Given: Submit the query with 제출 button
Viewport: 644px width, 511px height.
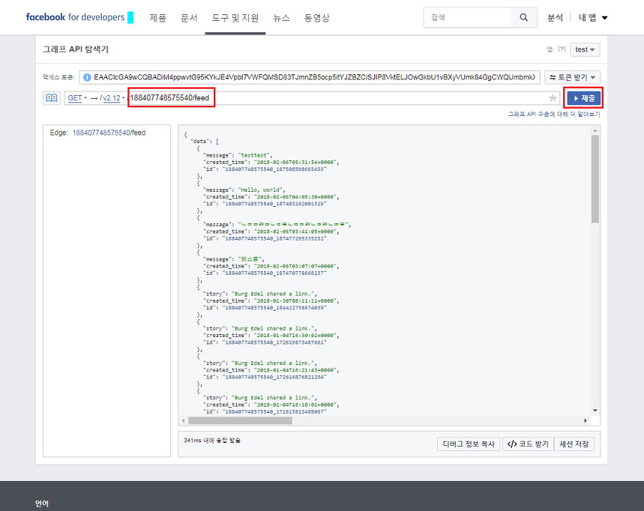Looking at the screenshot, I should pyautogui.click(x=584, y=98).
